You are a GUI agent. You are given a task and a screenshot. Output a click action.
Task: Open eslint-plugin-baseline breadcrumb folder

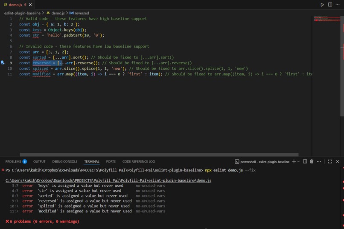pos(22,13)
